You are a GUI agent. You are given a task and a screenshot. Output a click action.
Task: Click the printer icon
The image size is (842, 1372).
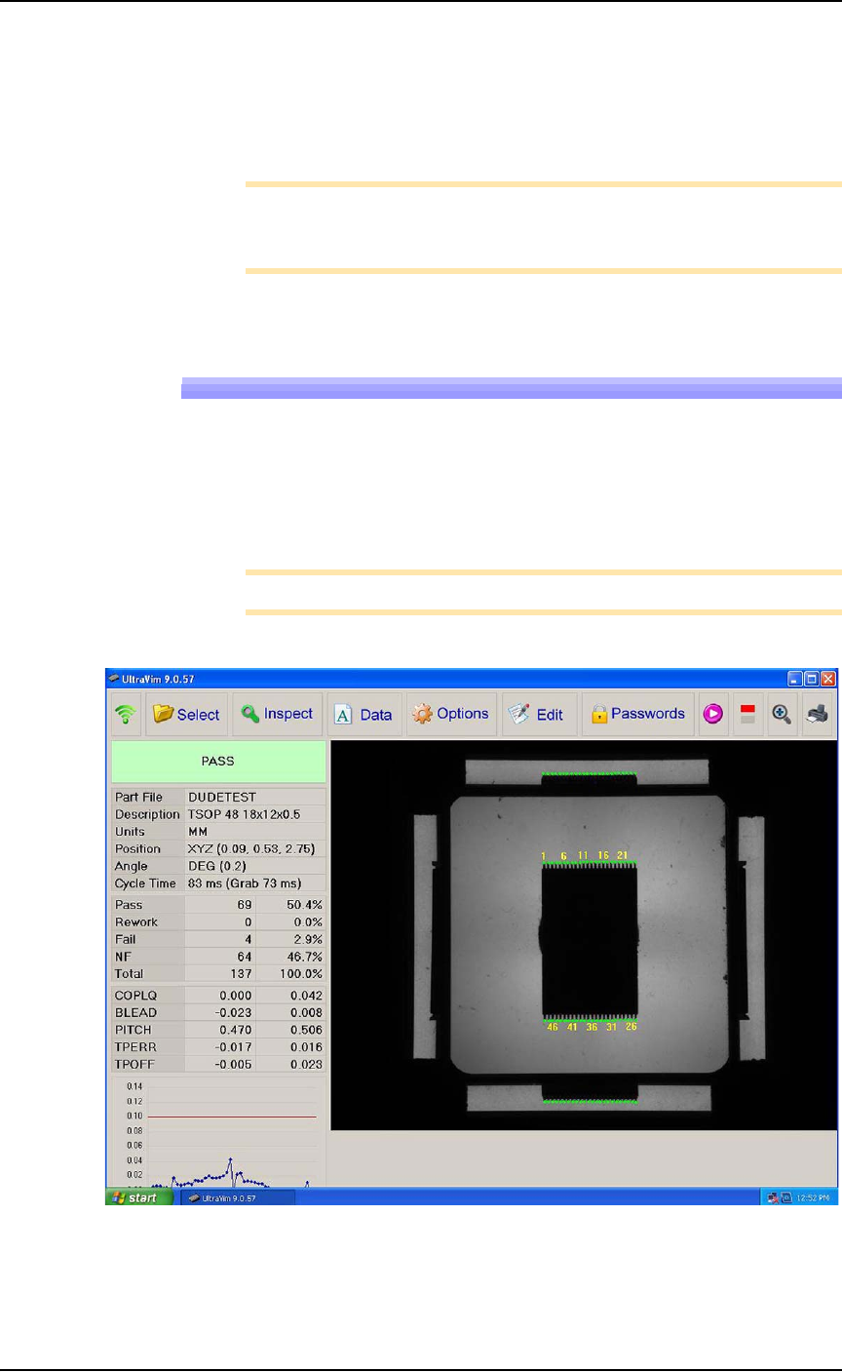pyautogui.click(x=817, y=715)
